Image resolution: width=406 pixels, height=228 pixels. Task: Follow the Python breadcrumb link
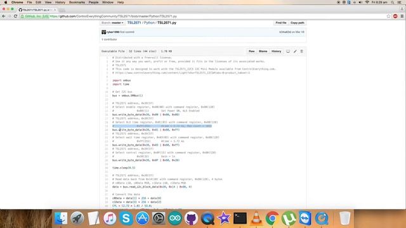149,23
